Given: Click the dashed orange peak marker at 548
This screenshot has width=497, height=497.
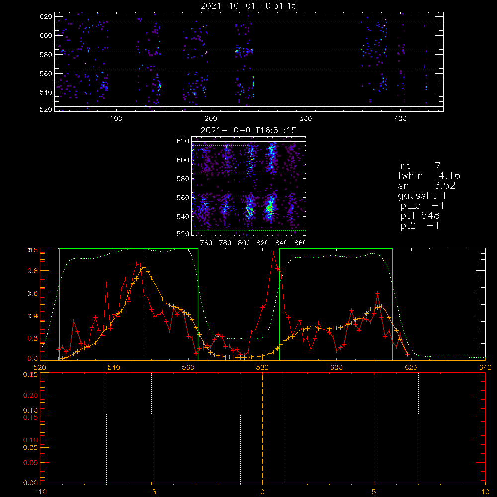Looking at the screenshot, I should [144, 304].
